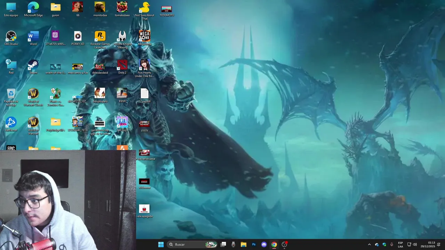Open Rockstar Games Launcher shortcut
This screenshot has width=445, height=250.
pos(100,40)
